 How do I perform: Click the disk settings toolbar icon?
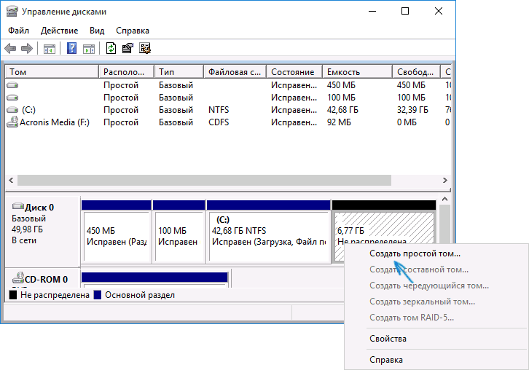pyautogui.click(x=145, y=48)
